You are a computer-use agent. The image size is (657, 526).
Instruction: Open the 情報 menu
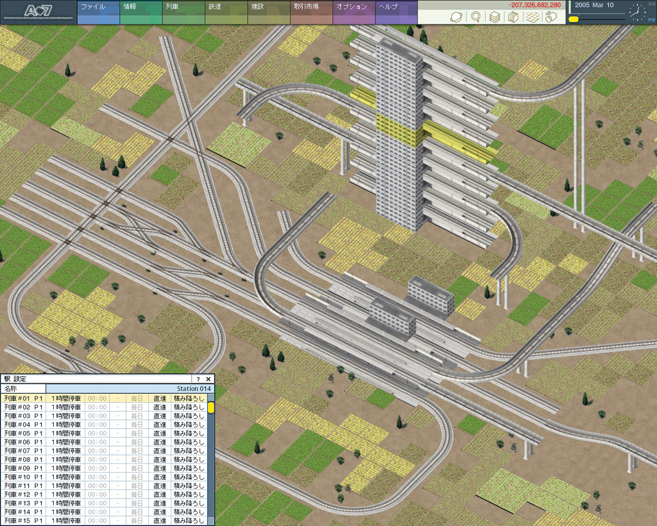(141, 12)
